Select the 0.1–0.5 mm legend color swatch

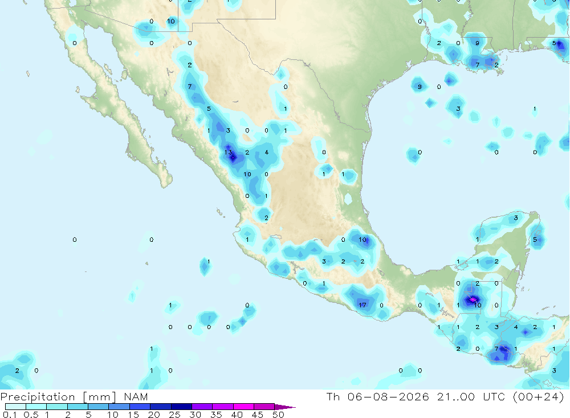point(15,407)
